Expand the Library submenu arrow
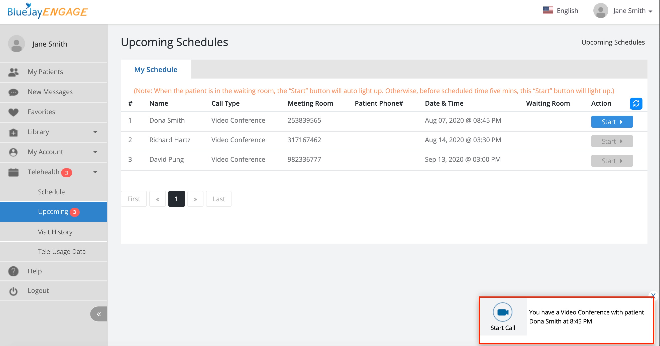Image resolution: width=660 pixels, height=346 pixels. pos(95,132)
